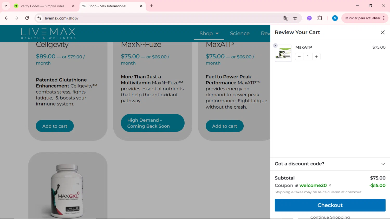
Task: Close the Review Your Cart panel
Action: [x=382, y=32]
